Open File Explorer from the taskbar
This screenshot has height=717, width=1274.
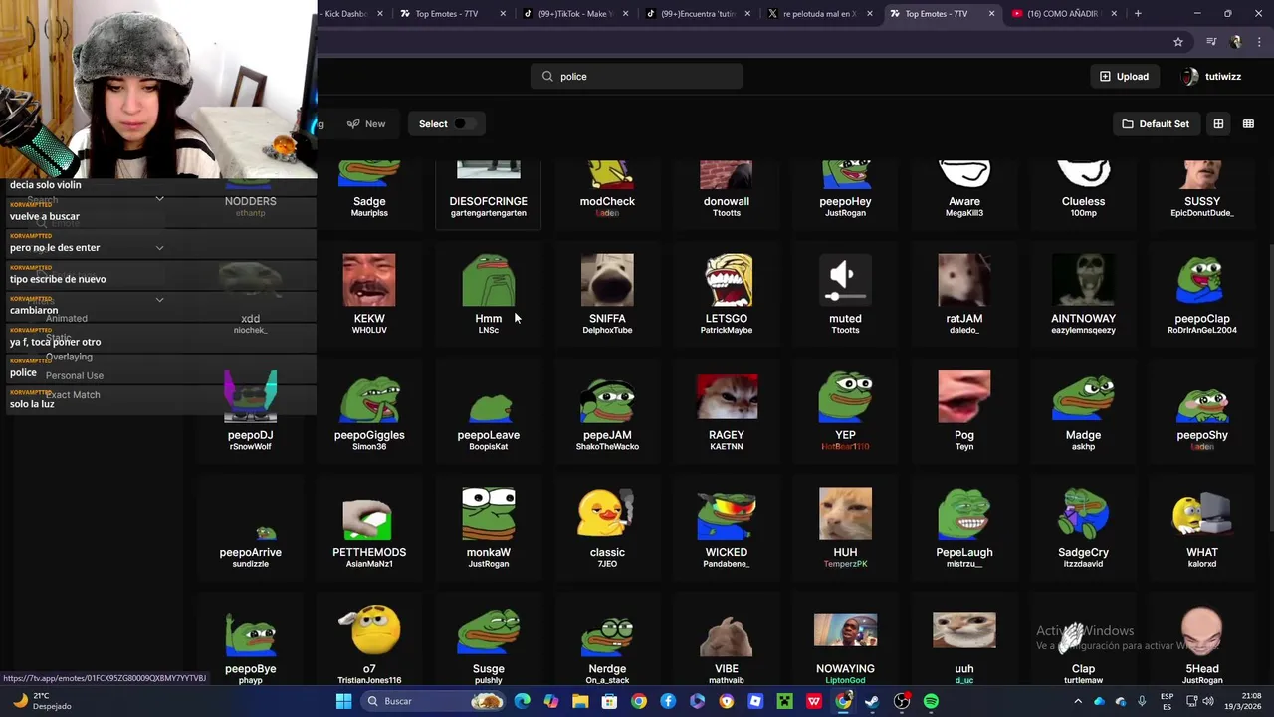click(580, 701)
